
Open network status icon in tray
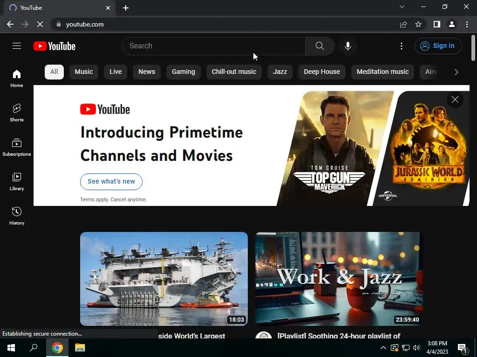click(x=406, y=348)
